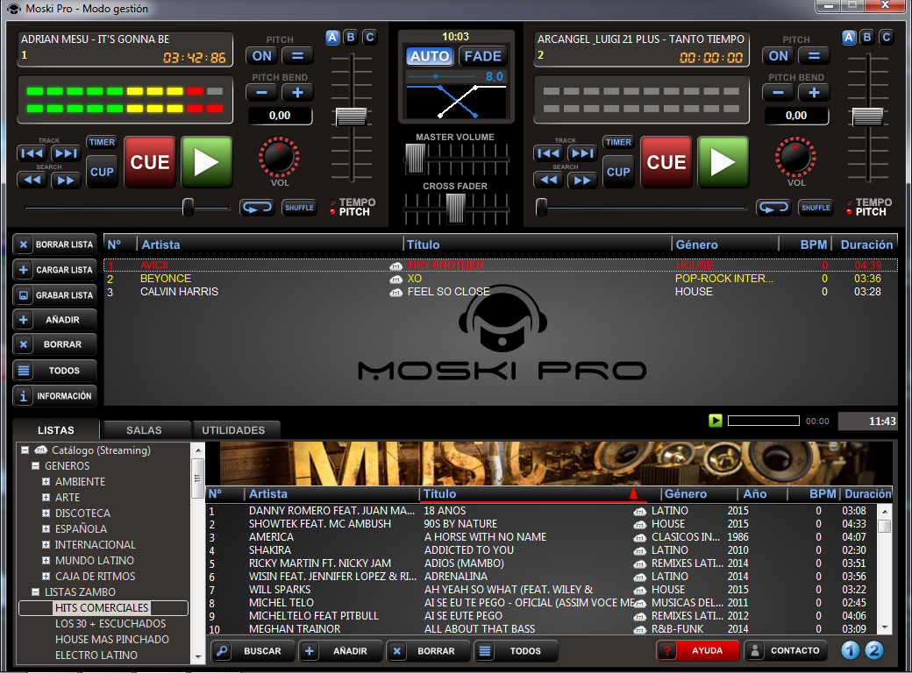This screenshot has height=673, width=912.
Task: Switch to the SALAS tab
Action: click(146, 429)
